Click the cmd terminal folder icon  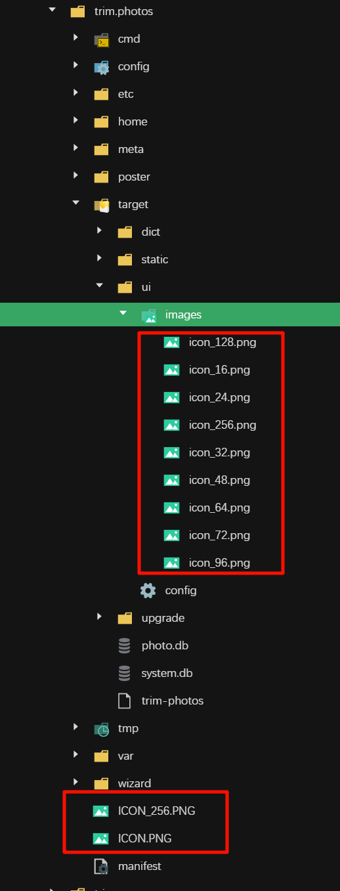coord(101,39)
